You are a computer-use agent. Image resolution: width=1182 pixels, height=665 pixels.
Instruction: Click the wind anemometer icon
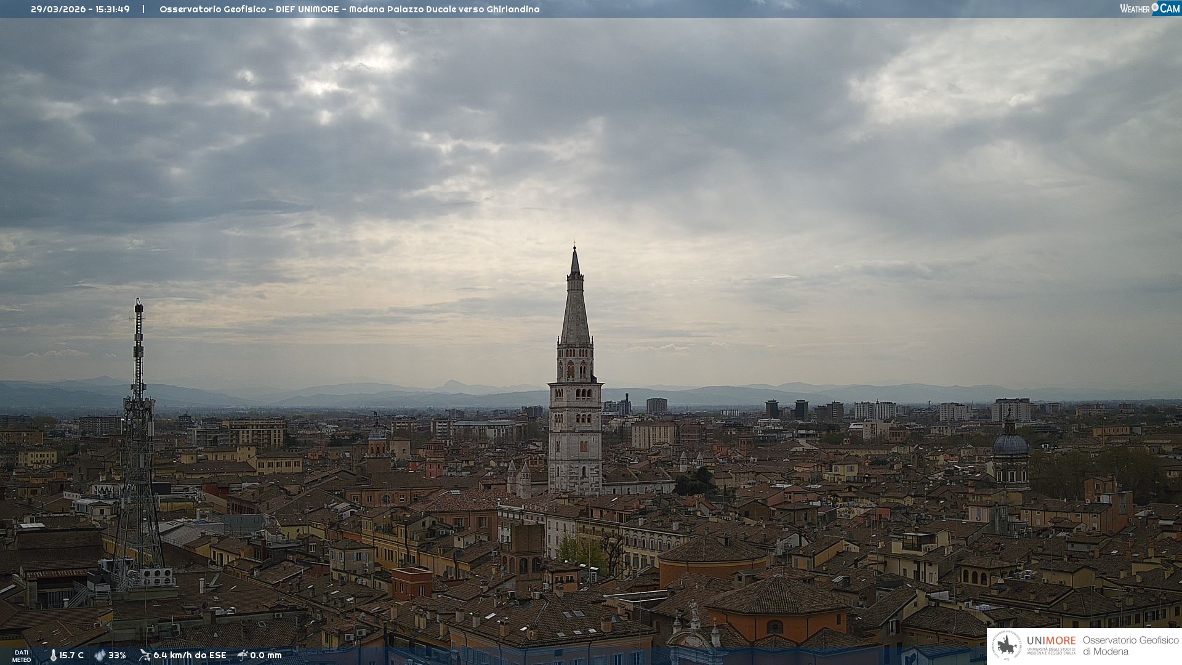(x=145, y=655)
